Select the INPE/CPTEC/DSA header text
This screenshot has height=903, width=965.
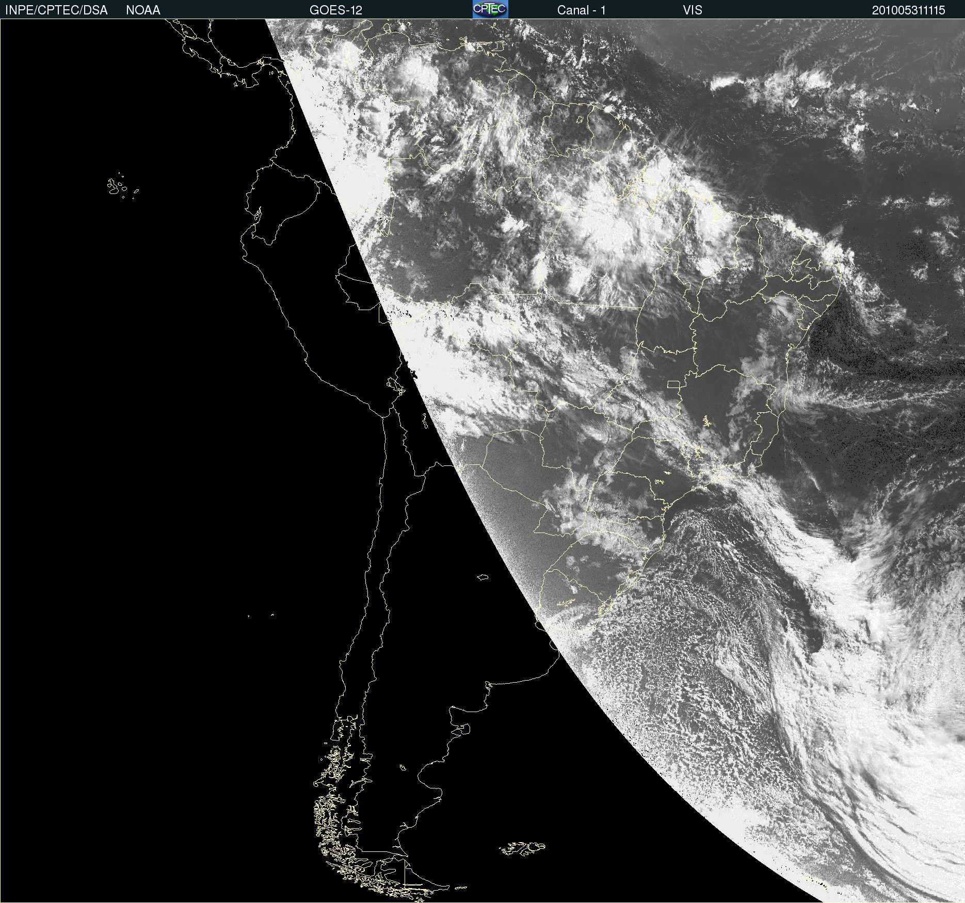click(x=56, y=10)
